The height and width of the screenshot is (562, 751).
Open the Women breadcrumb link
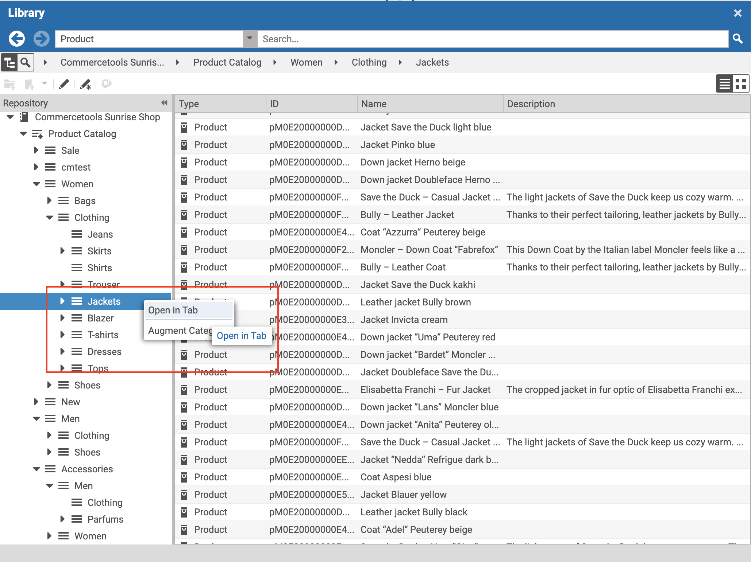pos(306,62)
